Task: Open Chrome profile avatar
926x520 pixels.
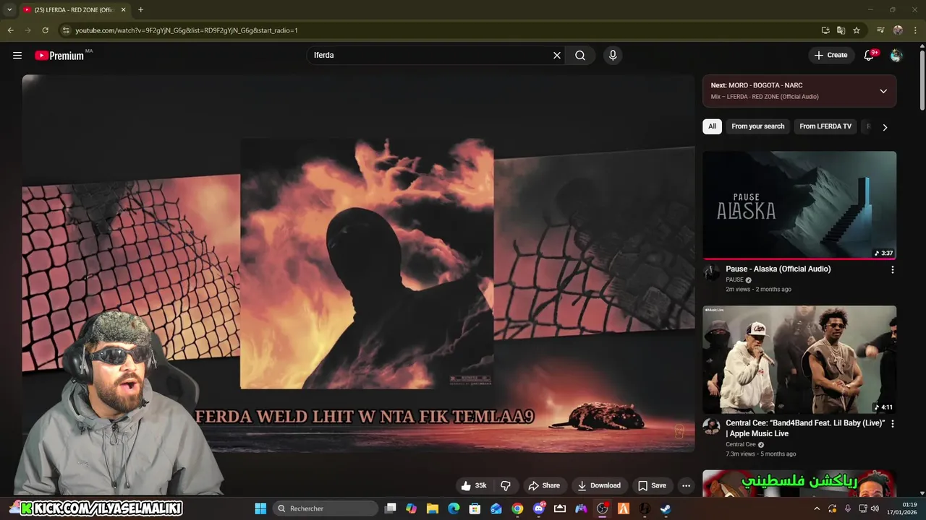Action: click(898, 30)
